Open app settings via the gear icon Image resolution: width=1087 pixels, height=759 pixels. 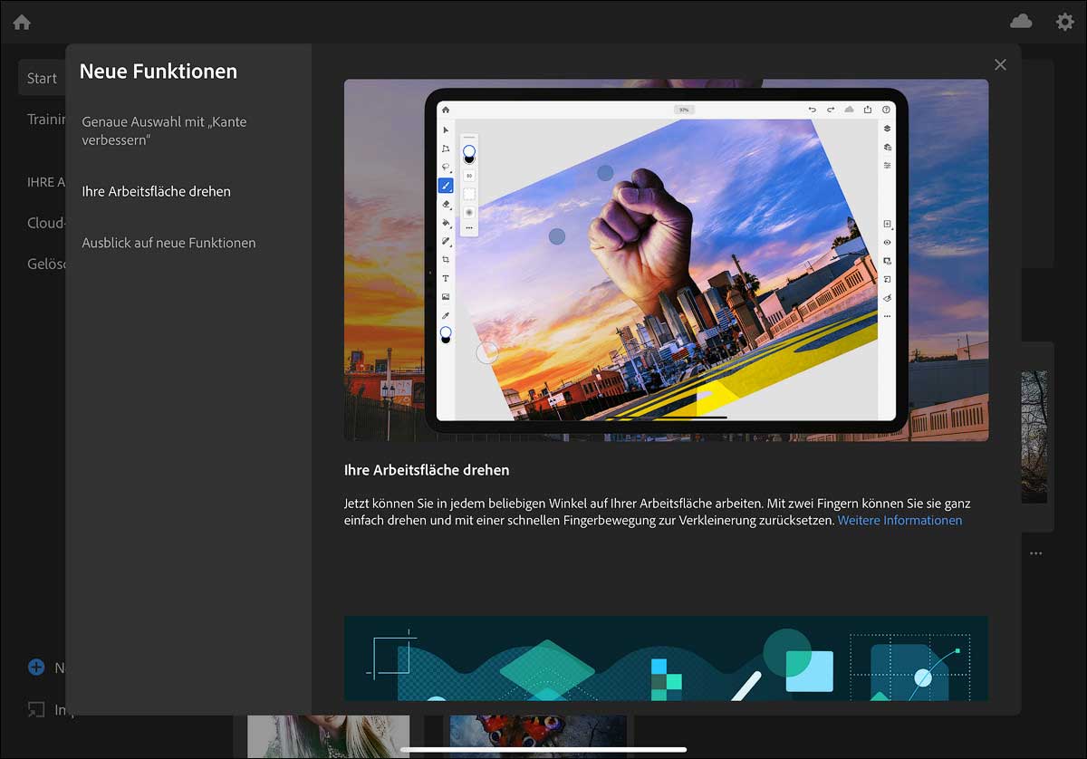pyautogui.click(x=1065, y=22)
